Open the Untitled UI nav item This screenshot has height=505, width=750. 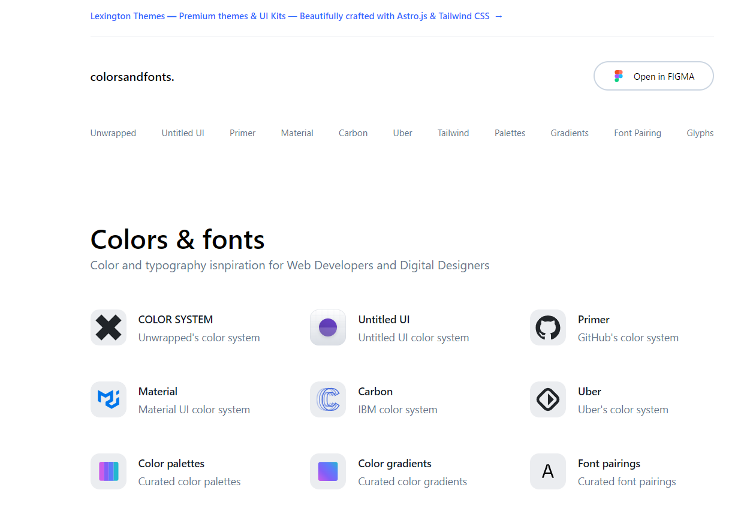(x=183, y=133)
